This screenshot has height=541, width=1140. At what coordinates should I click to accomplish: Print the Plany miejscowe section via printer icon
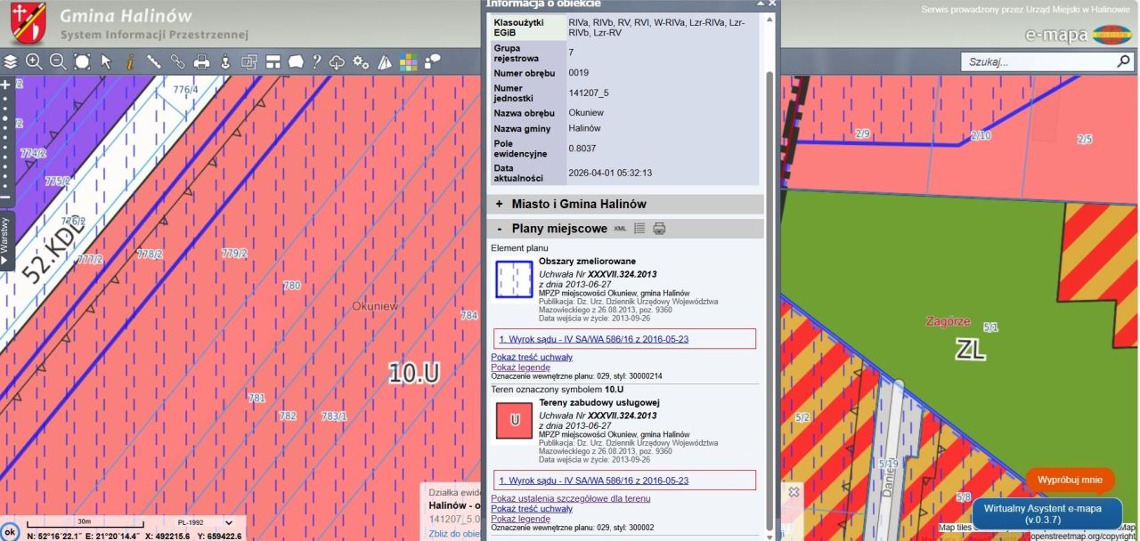coord(659,229)
